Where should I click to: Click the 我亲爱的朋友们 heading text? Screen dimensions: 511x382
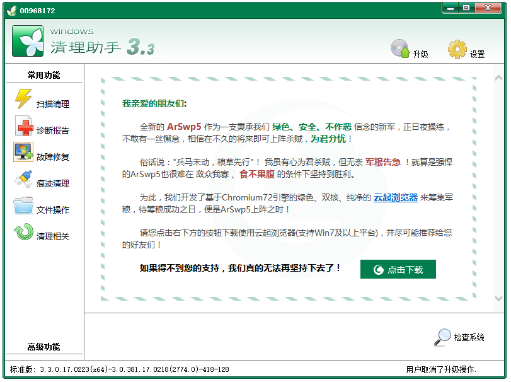point(154,103)
